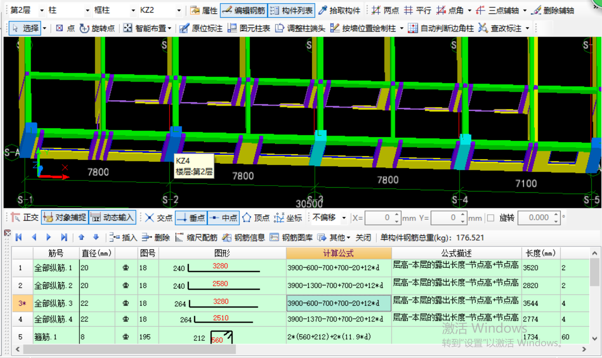Image resolution: width=602 pixels, height=358 pixels.
Task: Go to first rebar record
Action: coord(19,238)
